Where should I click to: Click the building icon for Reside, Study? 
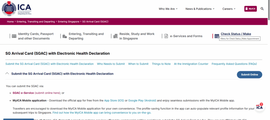click(115, 36)
